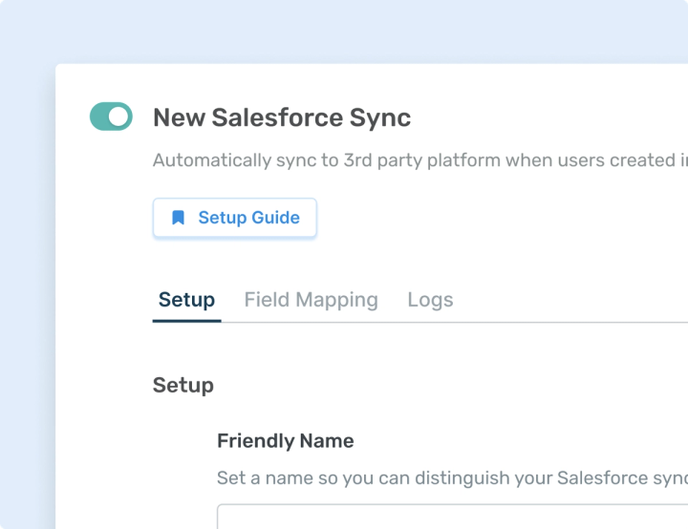Click the Setup section heading
688x529 pixels.
coord(183,385)
